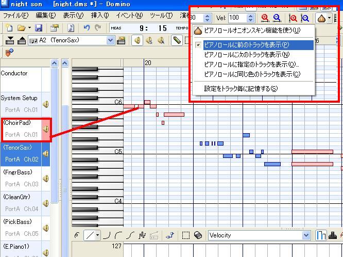Click the Vel value field showing 100
The width and height of the screenshot is (343, 257).
[238, 18]
